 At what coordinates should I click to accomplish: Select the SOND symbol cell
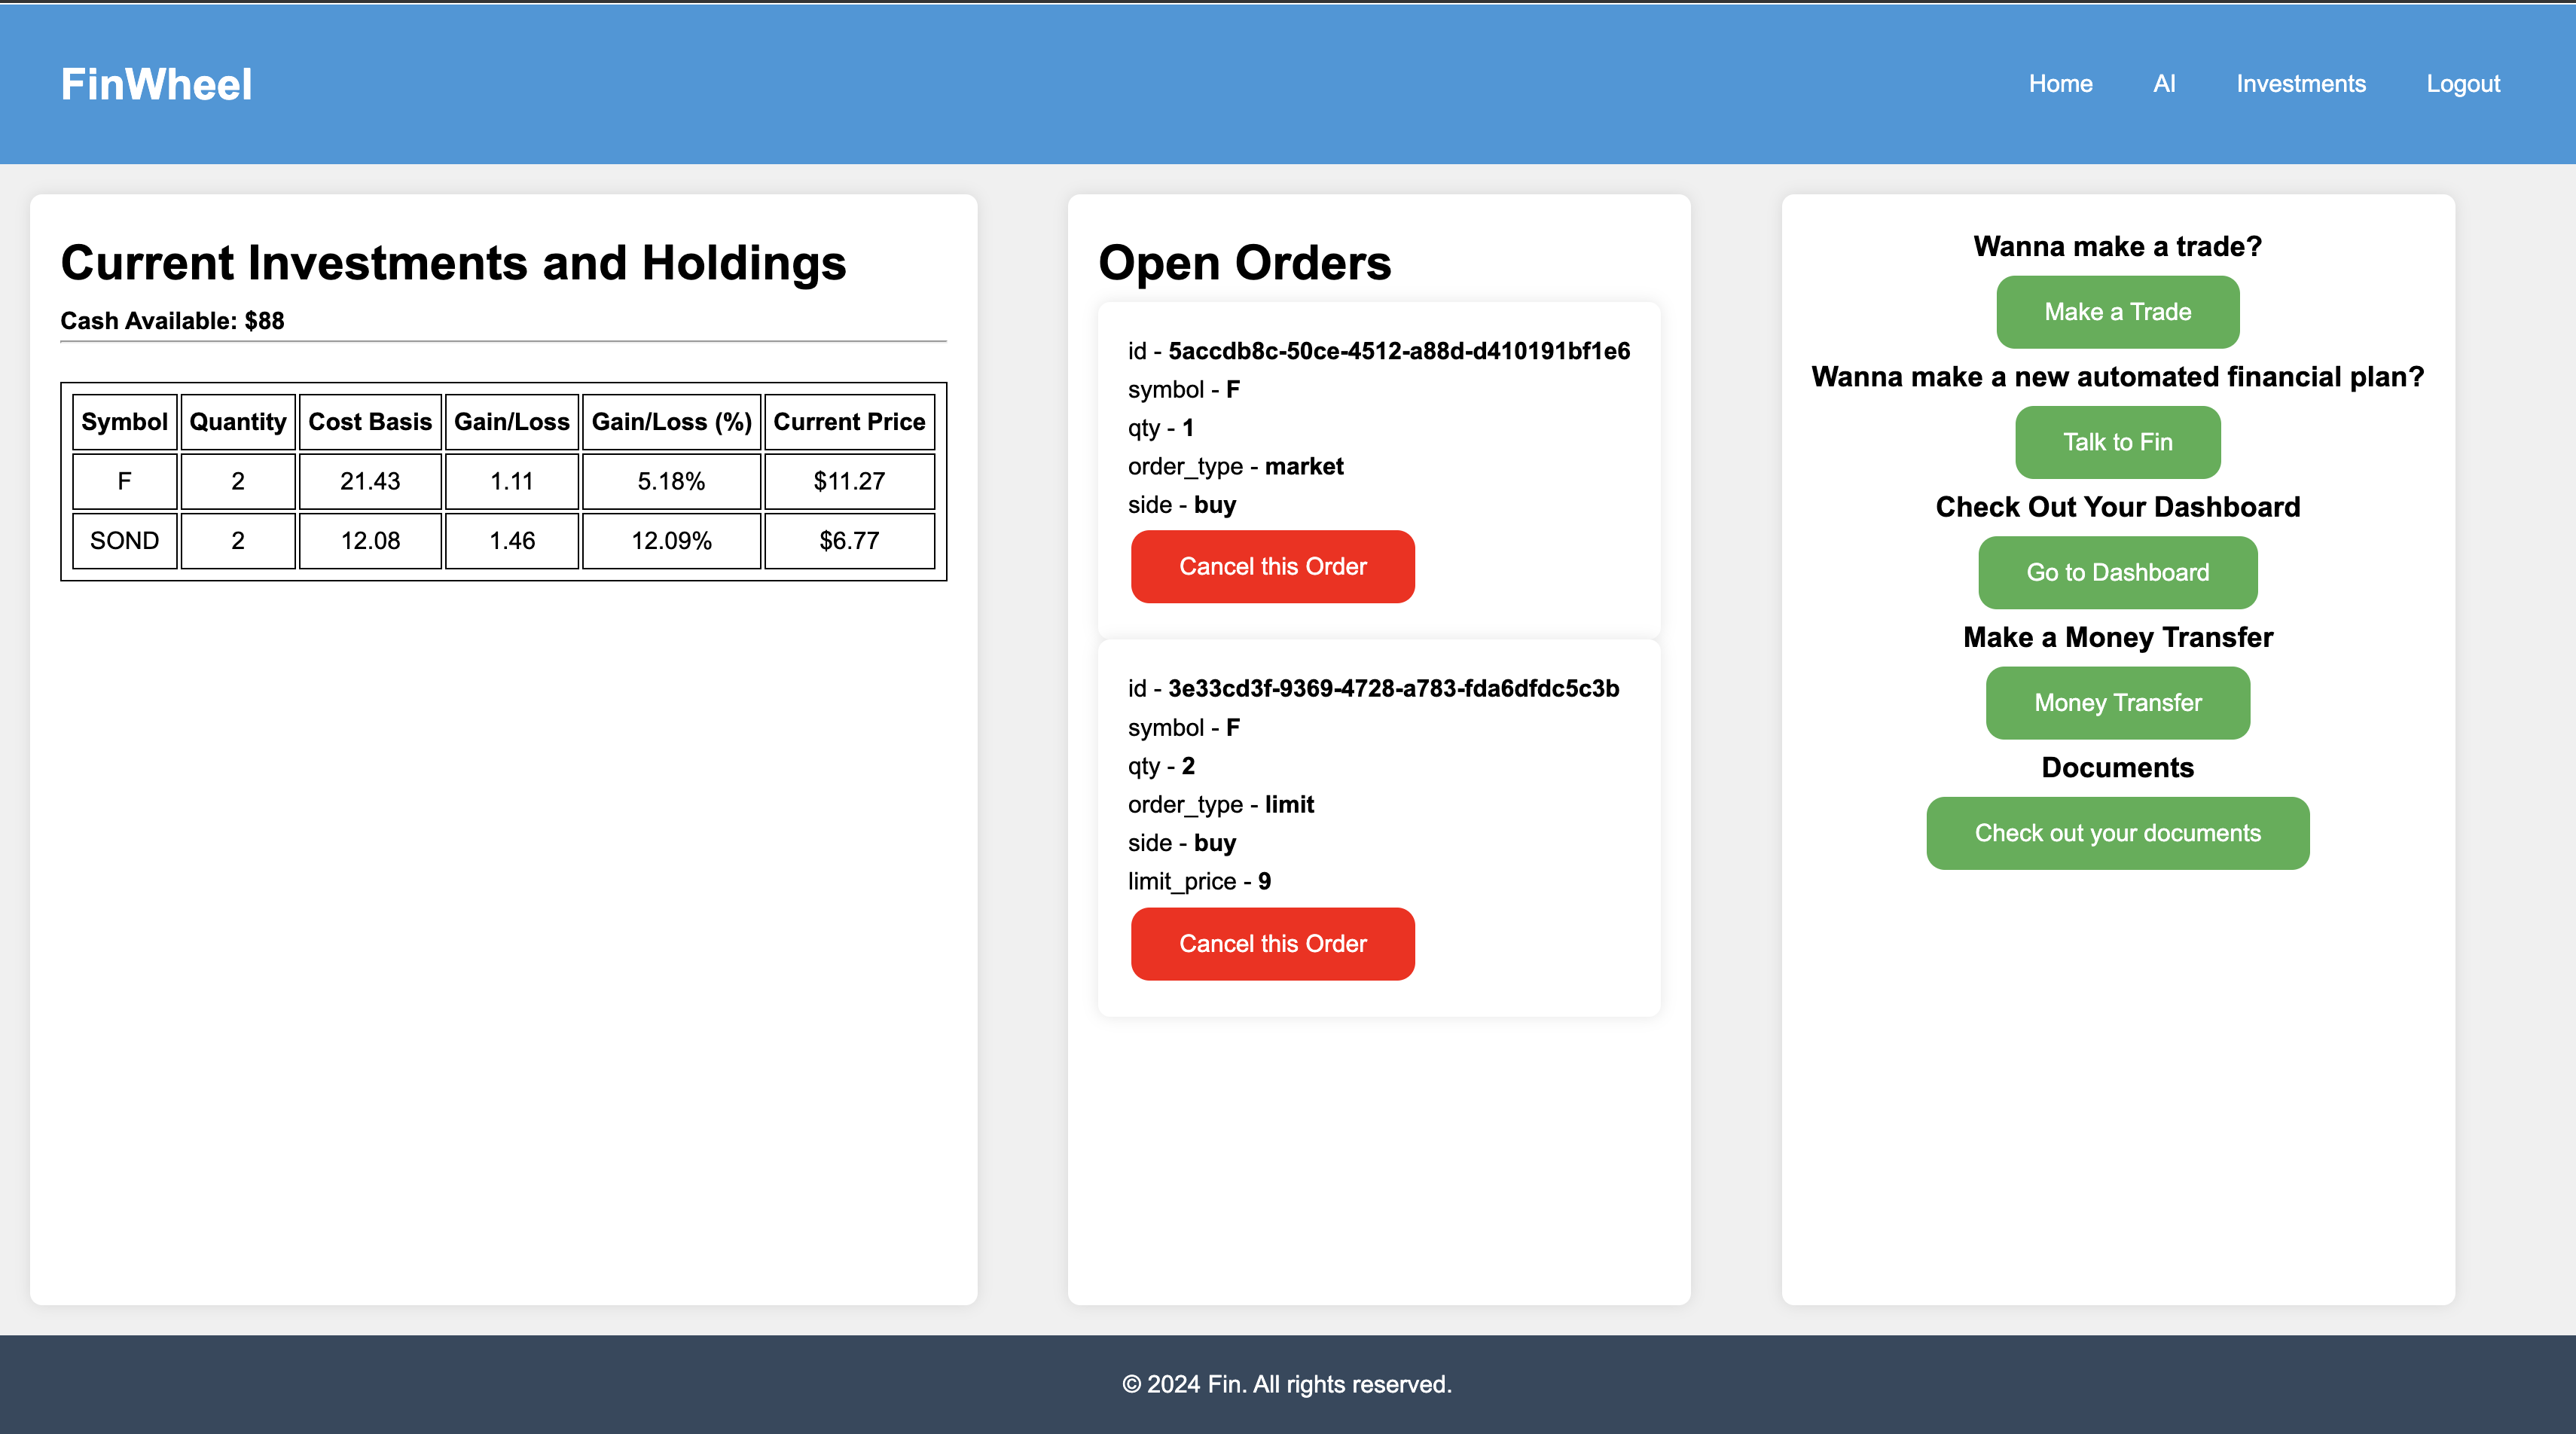(124, 541)
